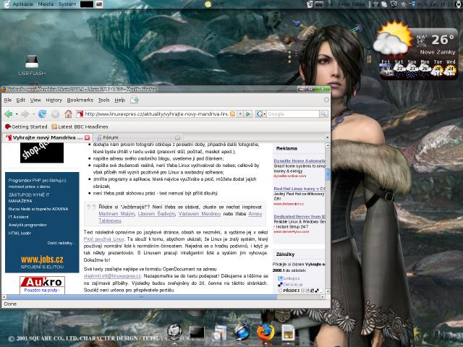Open the search engine selector dropdown
The width and height of the screenshot is (463, 347).
tap(265, 114)
